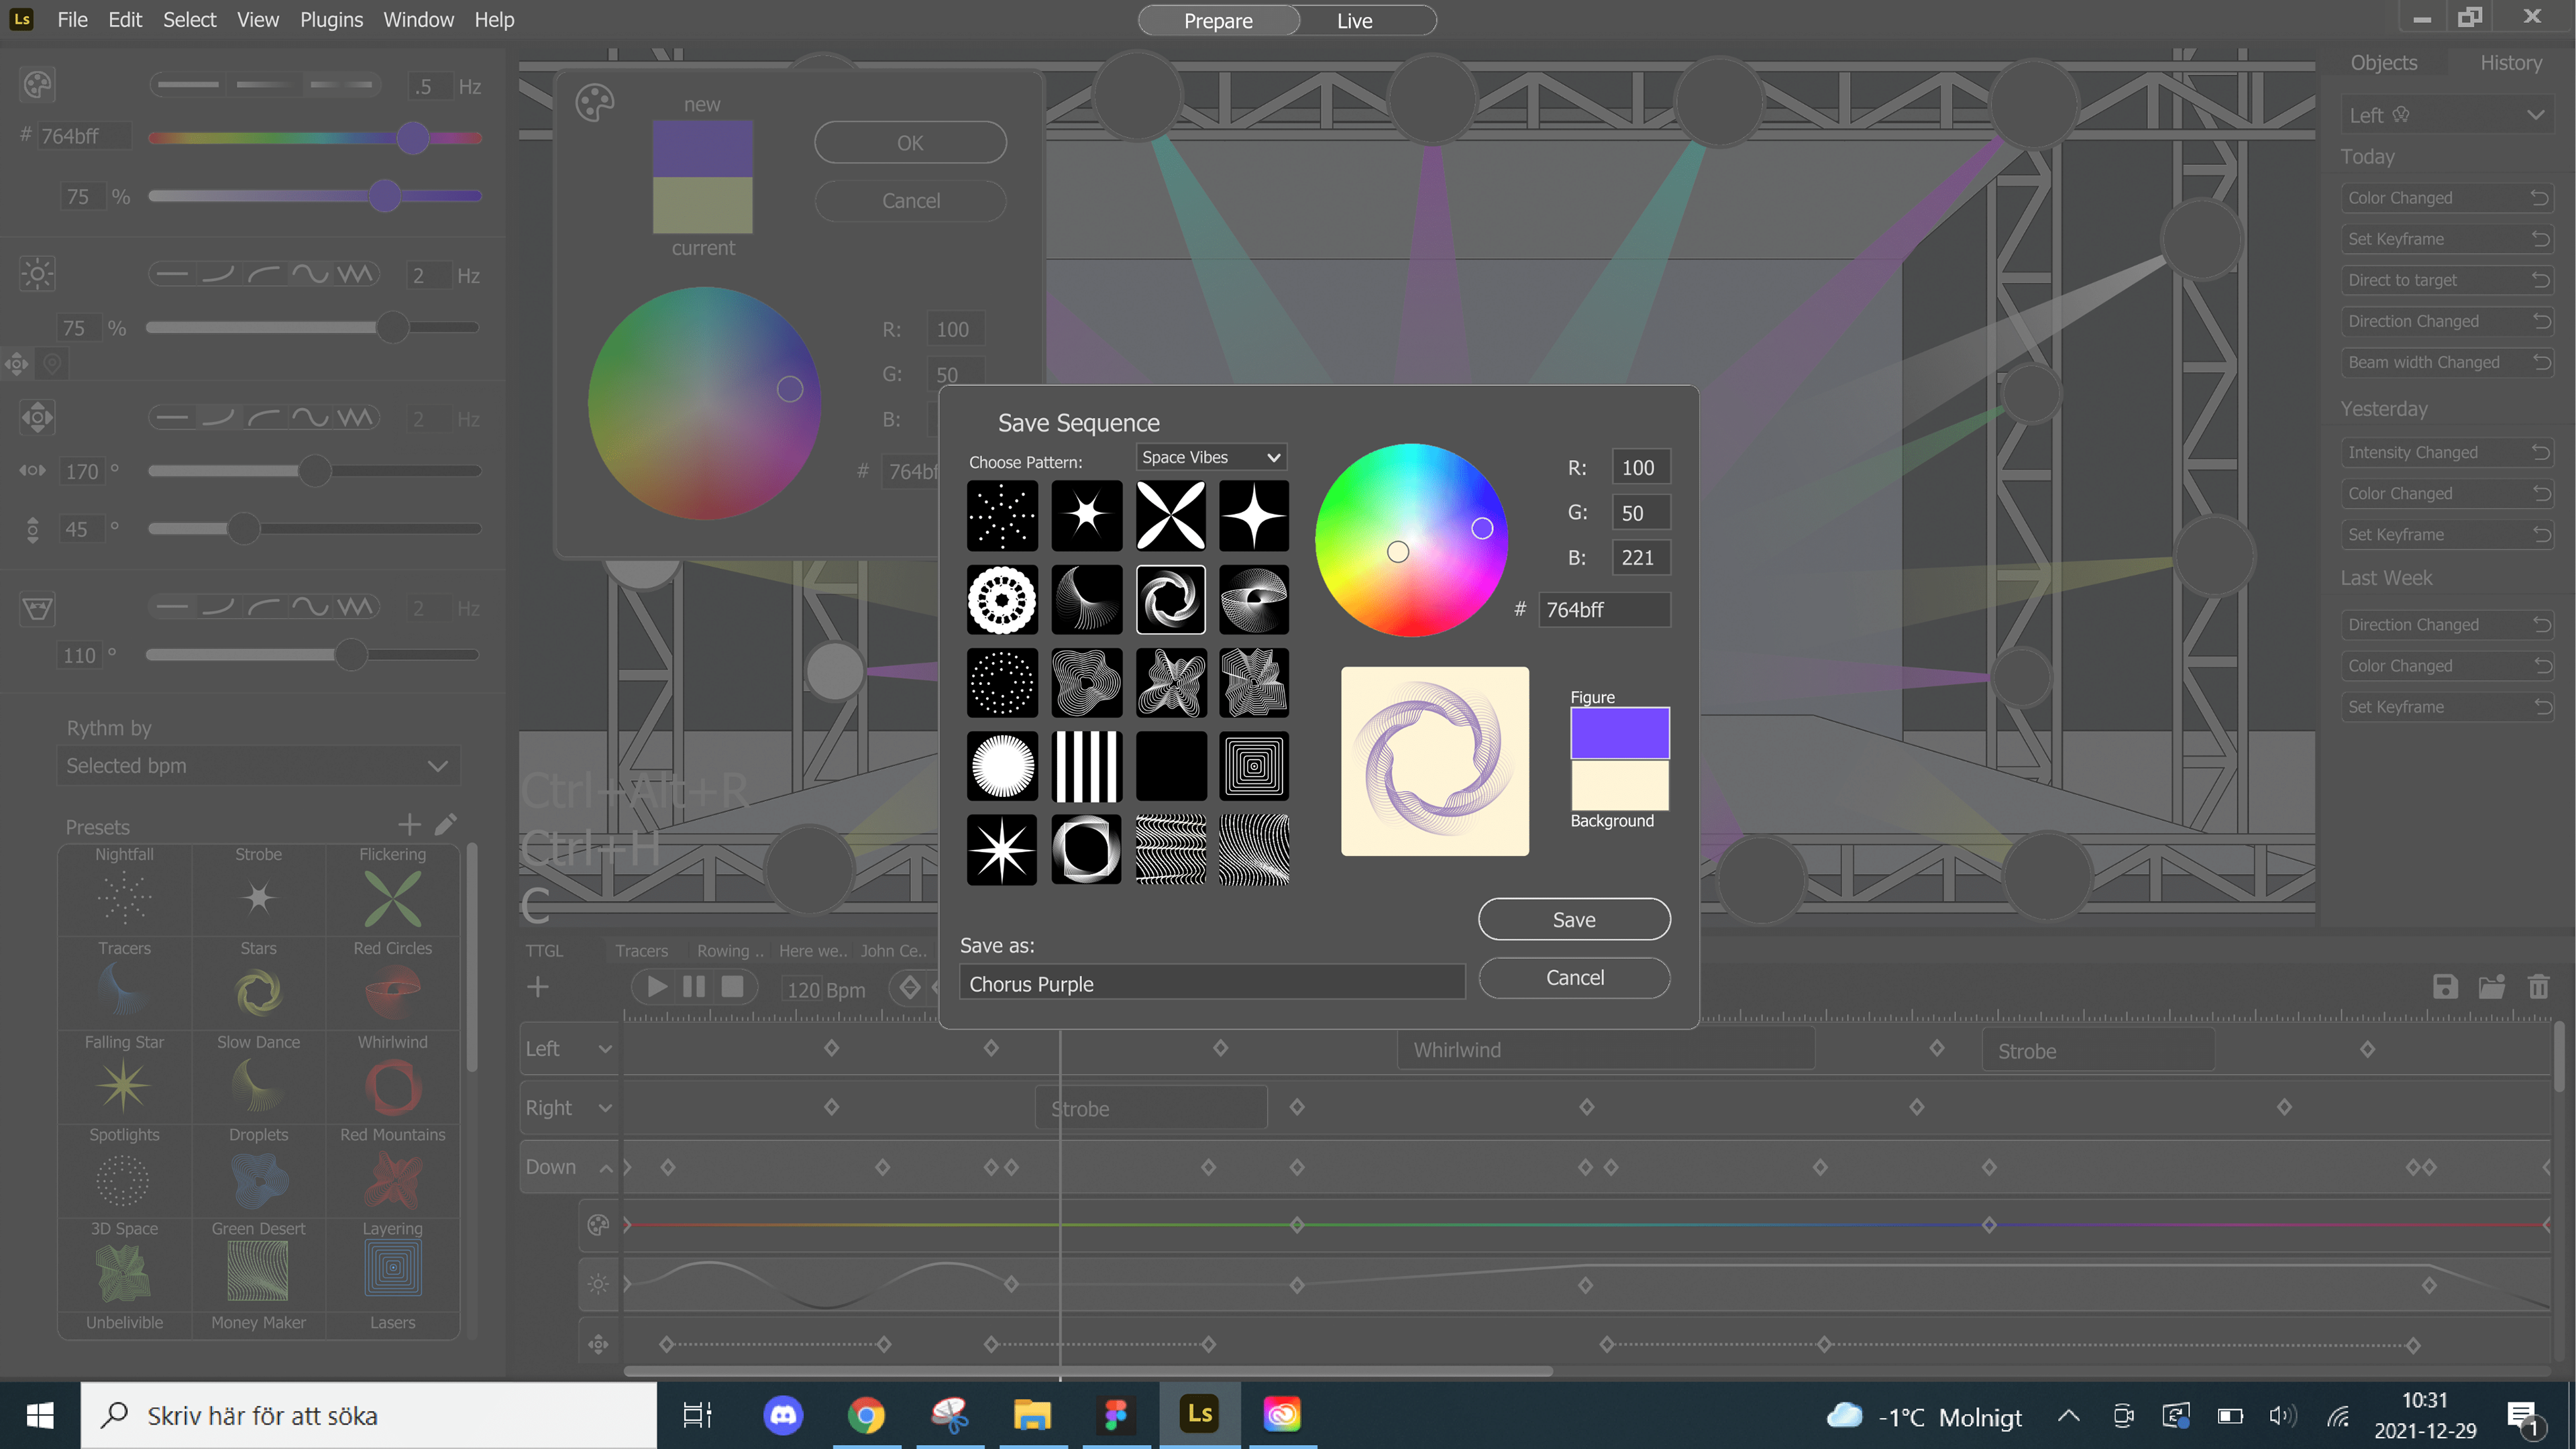Pick the crossed X pattern thumbnail
Screen dimensions: 2576x1449
point(1170,516)
